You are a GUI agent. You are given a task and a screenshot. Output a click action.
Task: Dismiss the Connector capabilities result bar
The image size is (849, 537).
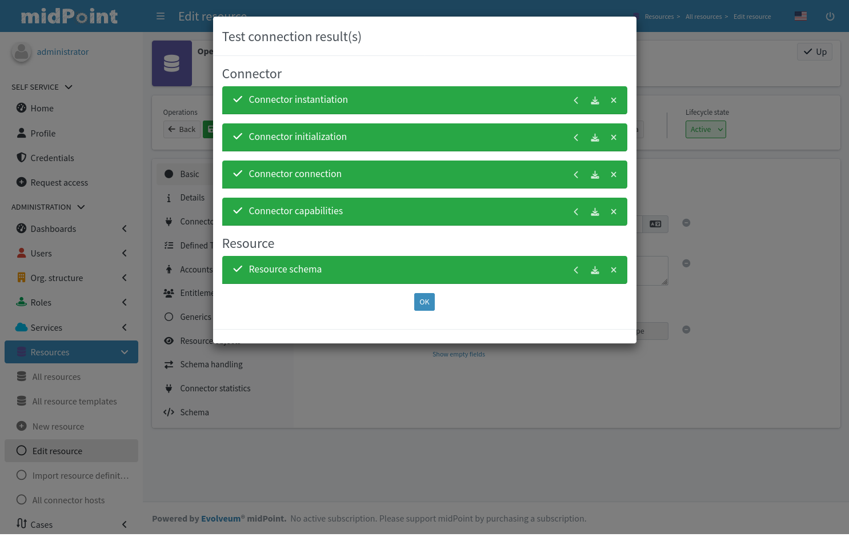(x=614, y=211)
